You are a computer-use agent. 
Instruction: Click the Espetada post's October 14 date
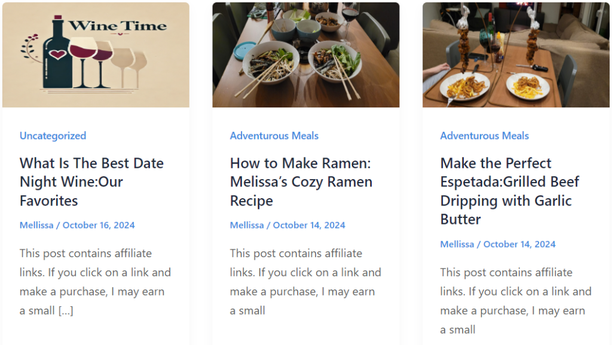[519, 244]
